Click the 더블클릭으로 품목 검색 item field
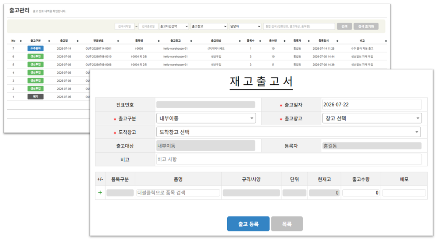Screen dimensions: 438x240 coord(178,193)
